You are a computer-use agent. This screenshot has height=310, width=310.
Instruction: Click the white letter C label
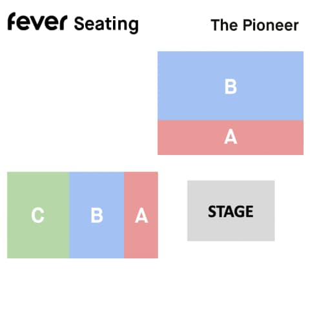pyautogui.click(x=38, y=215)
